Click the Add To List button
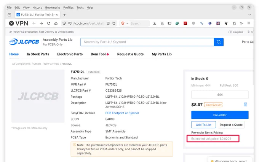Viewport: 259px width, 162px height. [x=203, y=125]
